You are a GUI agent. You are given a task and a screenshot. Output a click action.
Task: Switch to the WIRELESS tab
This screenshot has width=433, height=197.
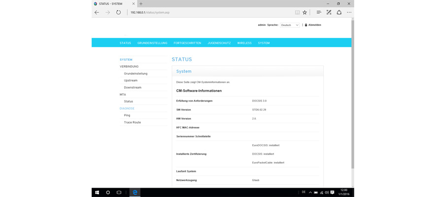[x=244, y=43]
